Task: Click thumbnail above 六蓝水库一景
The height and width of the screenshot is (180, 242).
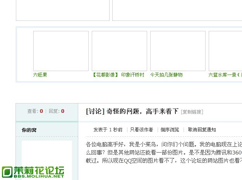Action: pyautogui.click(x=225, y=51)
